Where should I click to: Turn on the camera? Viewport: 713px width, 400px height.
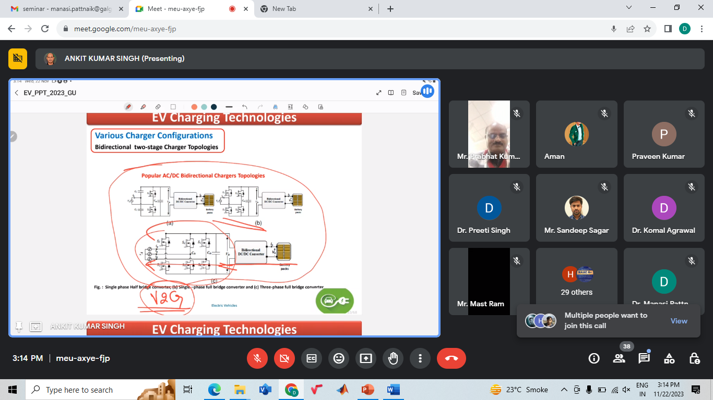(x=284, y=358)
